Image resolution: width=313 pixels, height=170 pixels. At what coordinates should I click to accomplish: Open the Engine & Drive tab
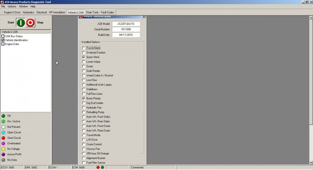[12, 12]
